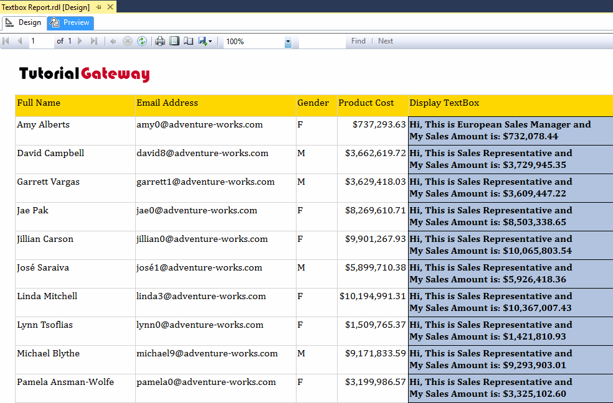Image resolution: width=613 pixels, height=403 pixels.
Task: Go to previous page arrow
Action: tap(19, 41)
